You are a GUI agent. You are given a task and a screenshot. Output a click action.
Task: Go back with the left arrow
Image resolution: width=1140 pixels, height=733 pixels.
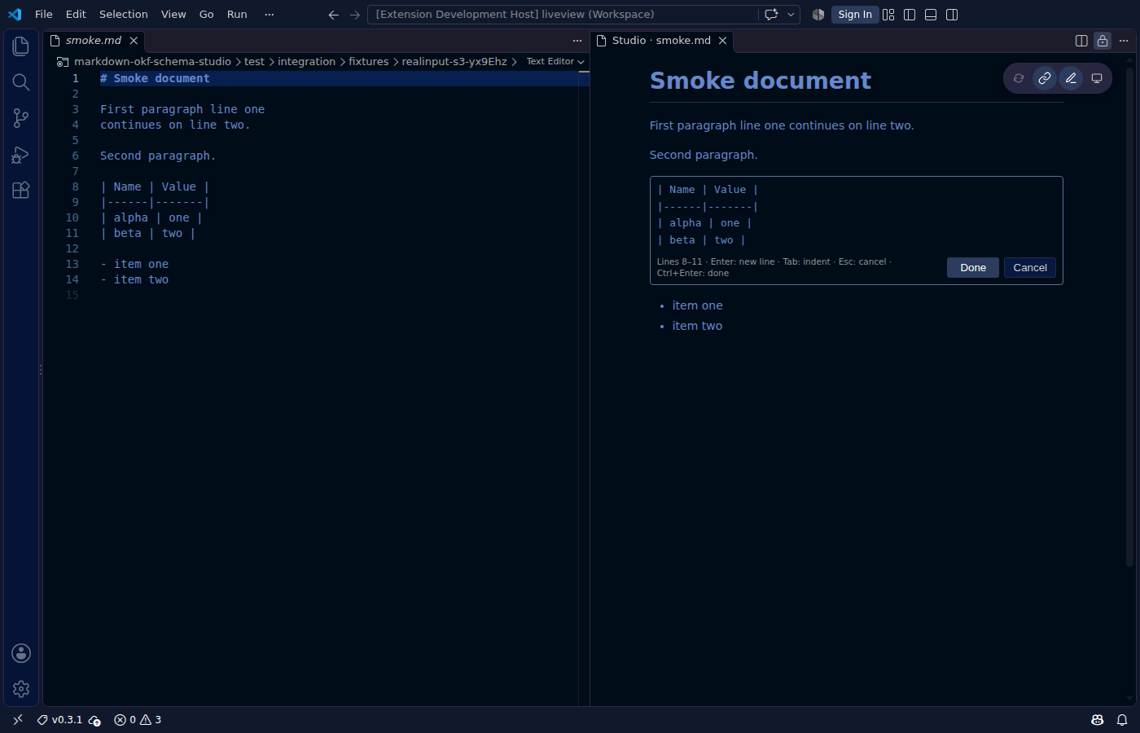coord(333,15)
